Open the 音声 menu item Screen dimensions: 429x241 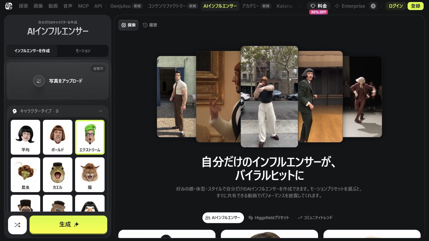coord(68,6)
